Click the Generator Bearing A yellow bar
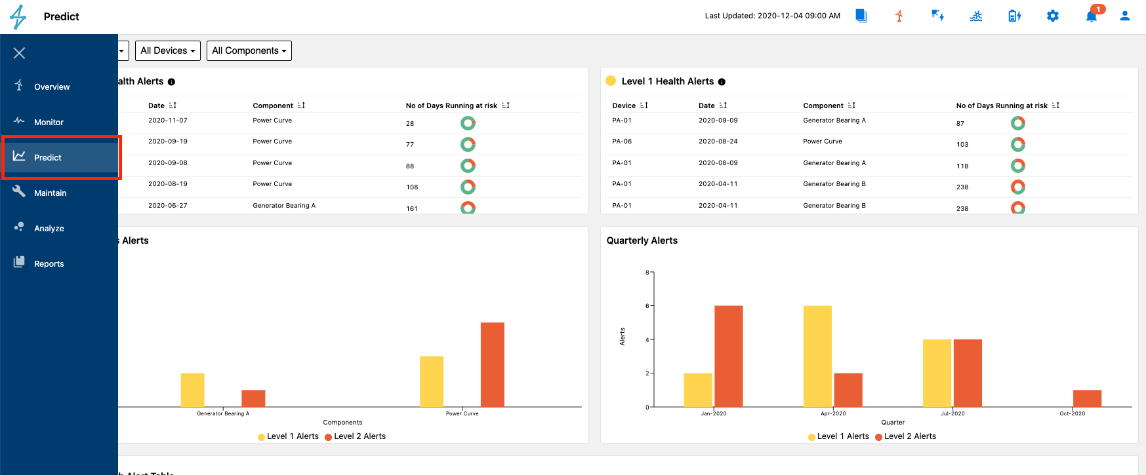Screen dimensions: 1146x475 [x=193, y=390]
